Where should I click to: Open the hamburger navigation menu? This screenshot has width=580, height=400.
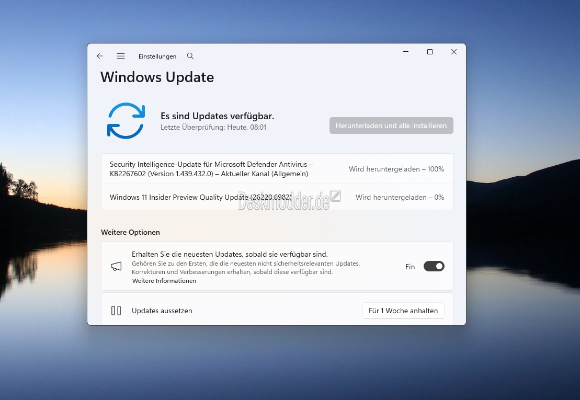tap(121, 56)
